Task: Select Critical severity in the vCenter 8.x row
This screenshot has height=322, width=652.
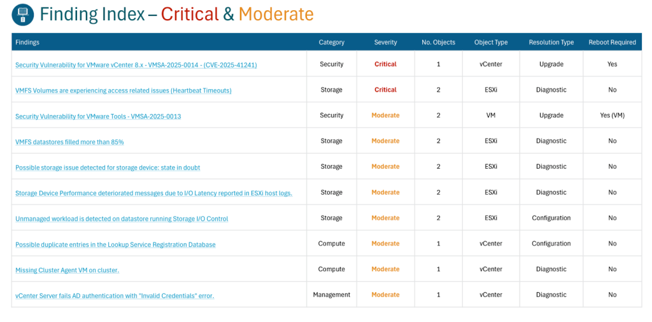Action: tap(385, 64)
